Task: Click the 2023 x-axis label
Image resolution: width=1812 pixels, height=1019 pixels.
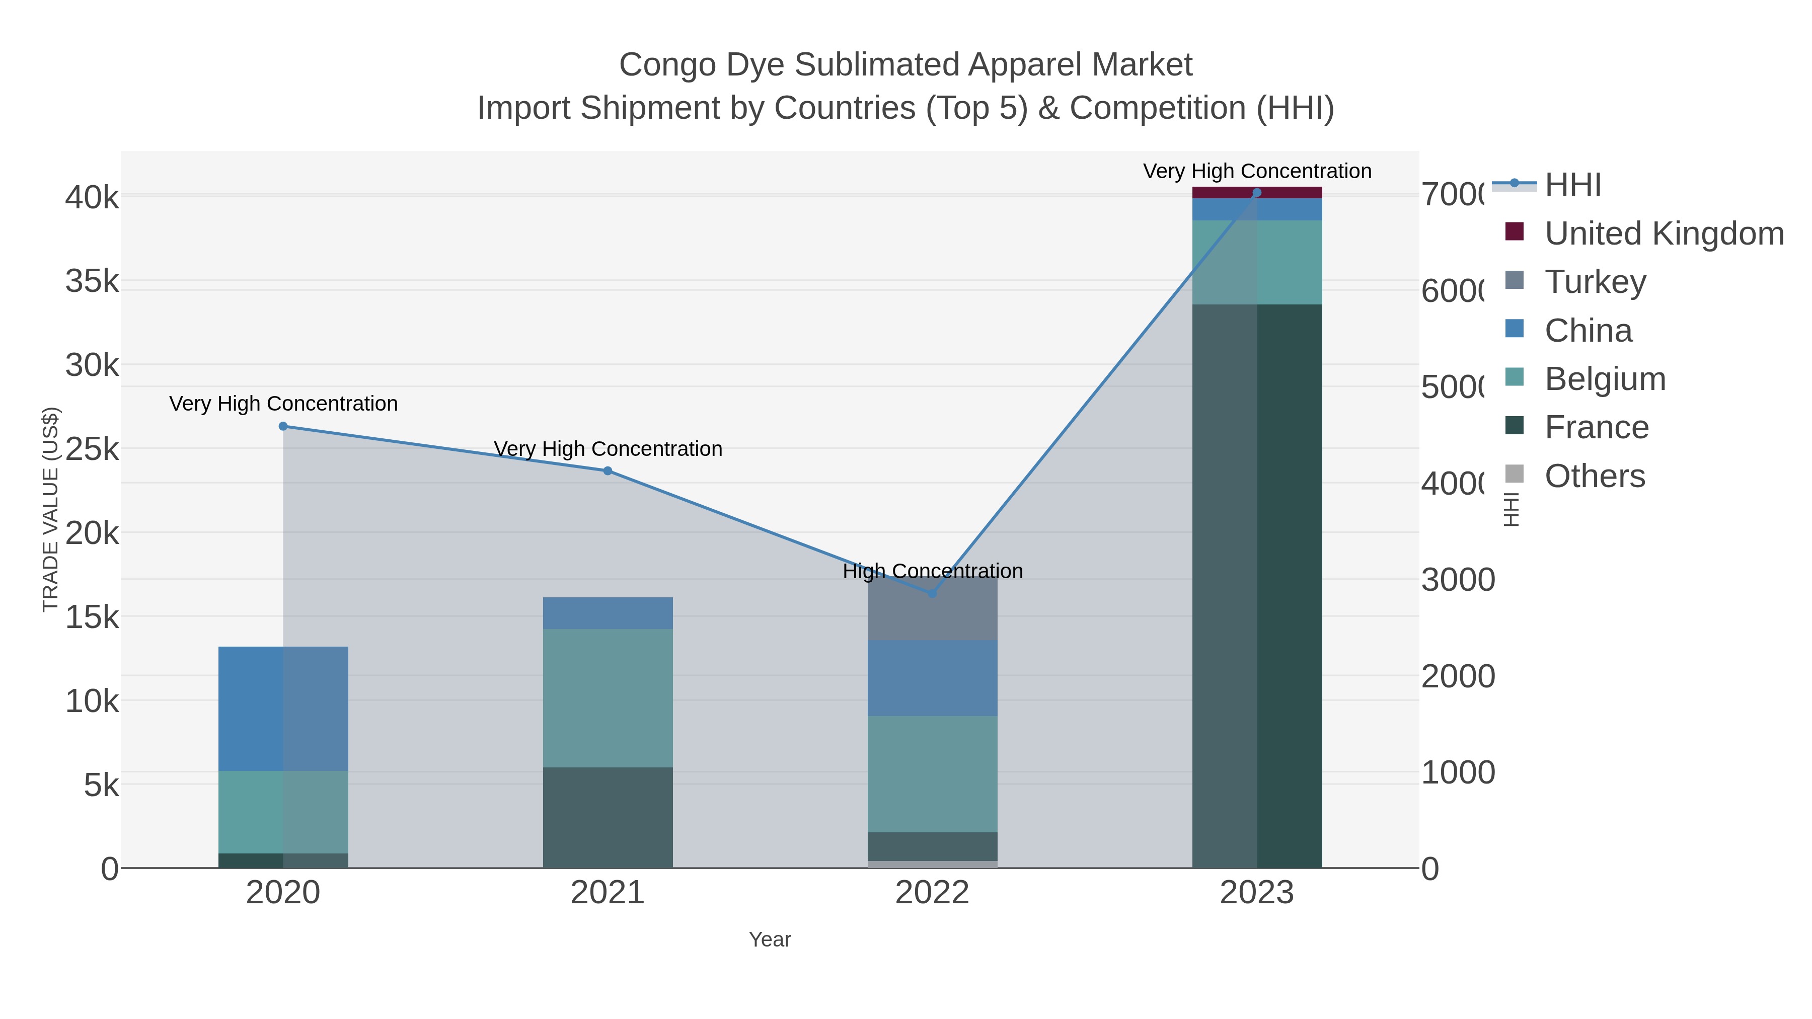Action: click(1257, 893)
